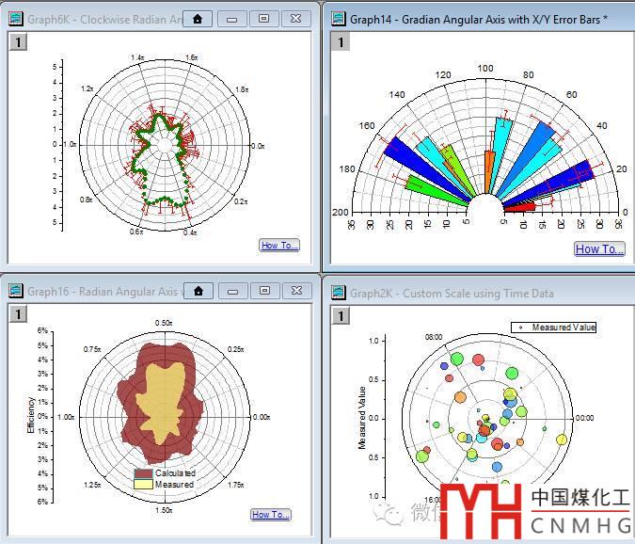Click the 0.2π label in Graph6K
This screenshot has height=544, width=635.
click(x=241, y=201)
